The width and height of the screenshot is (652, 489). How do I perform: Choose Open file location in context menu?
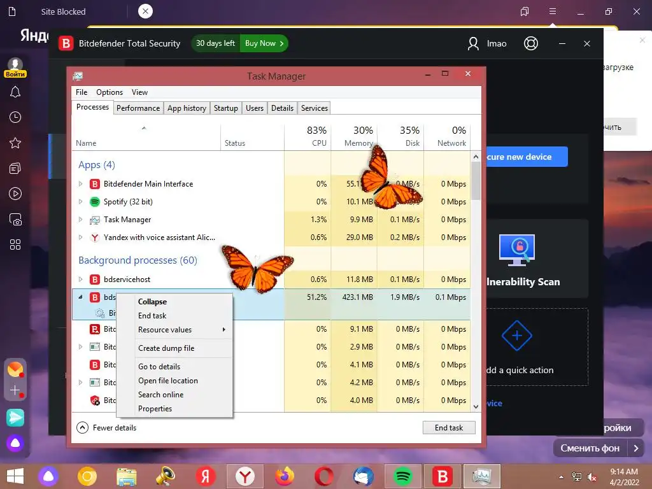pyautogui.click(x=174, y=381)
